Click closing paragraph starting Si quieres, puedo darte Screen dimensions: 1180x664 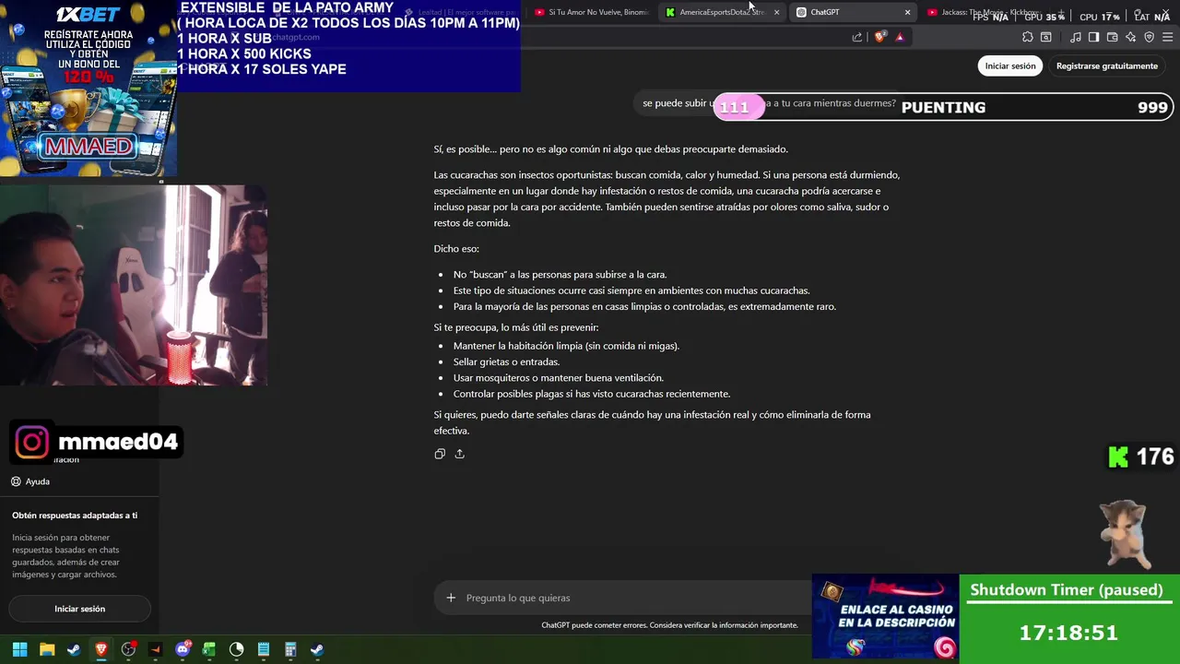coord(653,422)
